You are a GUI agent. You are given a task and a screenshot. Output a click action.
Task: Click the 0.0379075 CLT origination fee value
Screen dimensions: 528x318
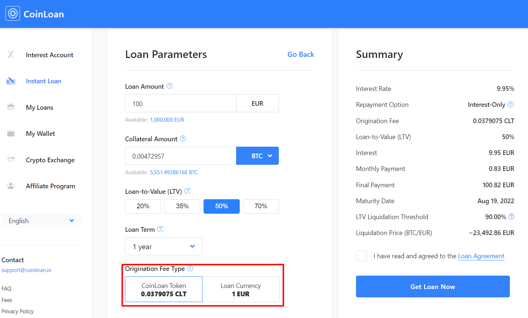(494, 121)
